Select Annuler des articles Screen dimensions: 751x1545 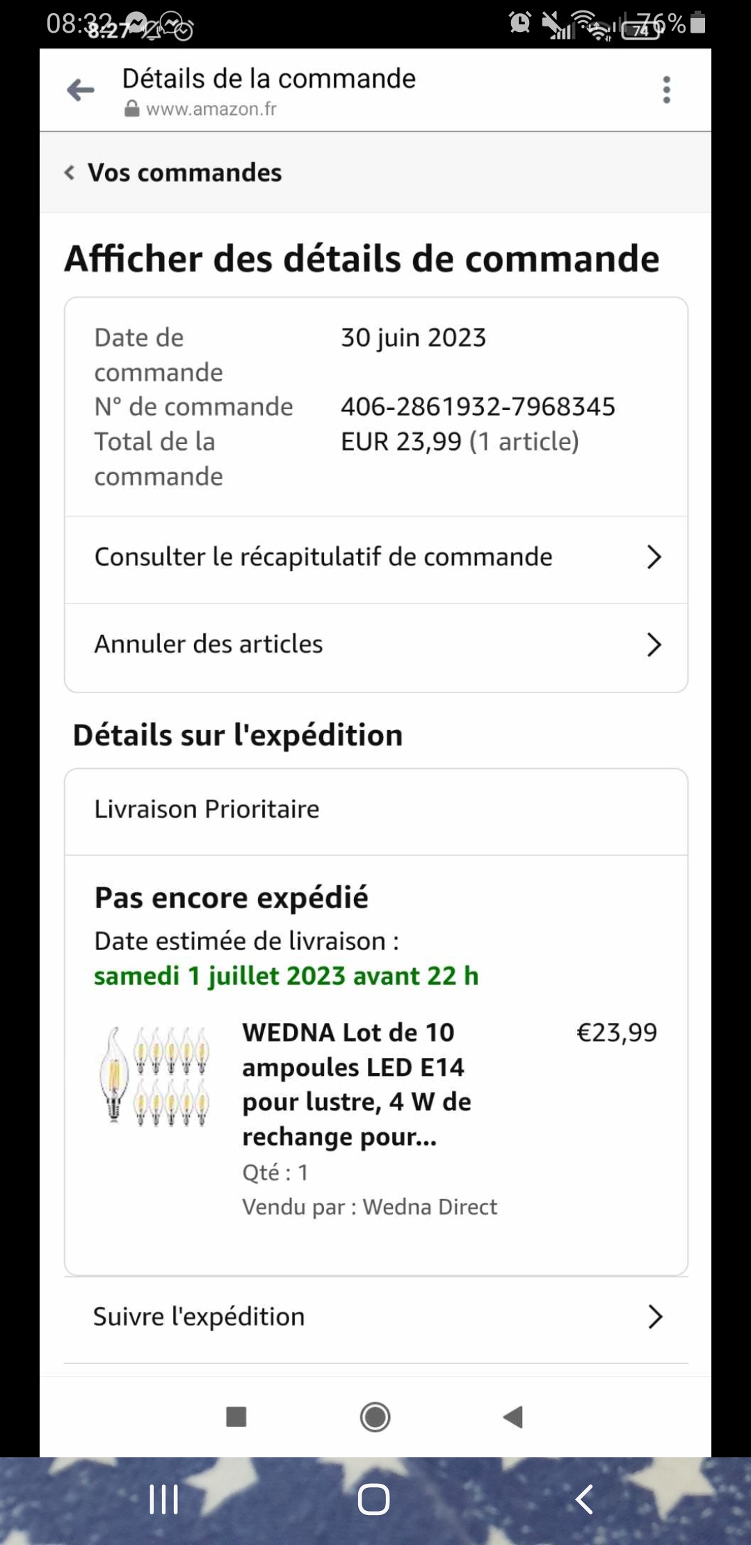coord(209,644)
